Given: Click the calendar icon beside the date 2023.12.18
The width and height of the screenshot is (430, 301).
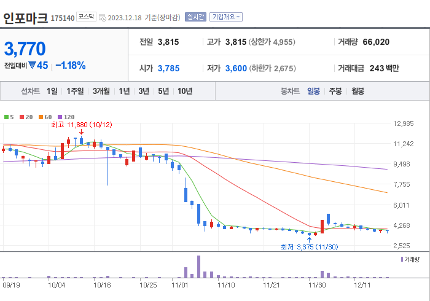Looking at the screenshot, I should point(103,18).
